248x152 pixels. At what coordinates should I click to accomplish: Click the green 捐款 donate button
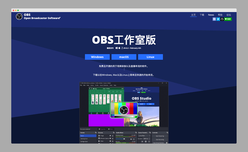click(x=228, y=19)
